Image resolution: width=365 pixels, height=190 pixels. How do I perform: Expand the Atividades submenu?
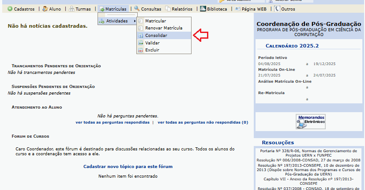pyautogui.click(x=117, y=21)
